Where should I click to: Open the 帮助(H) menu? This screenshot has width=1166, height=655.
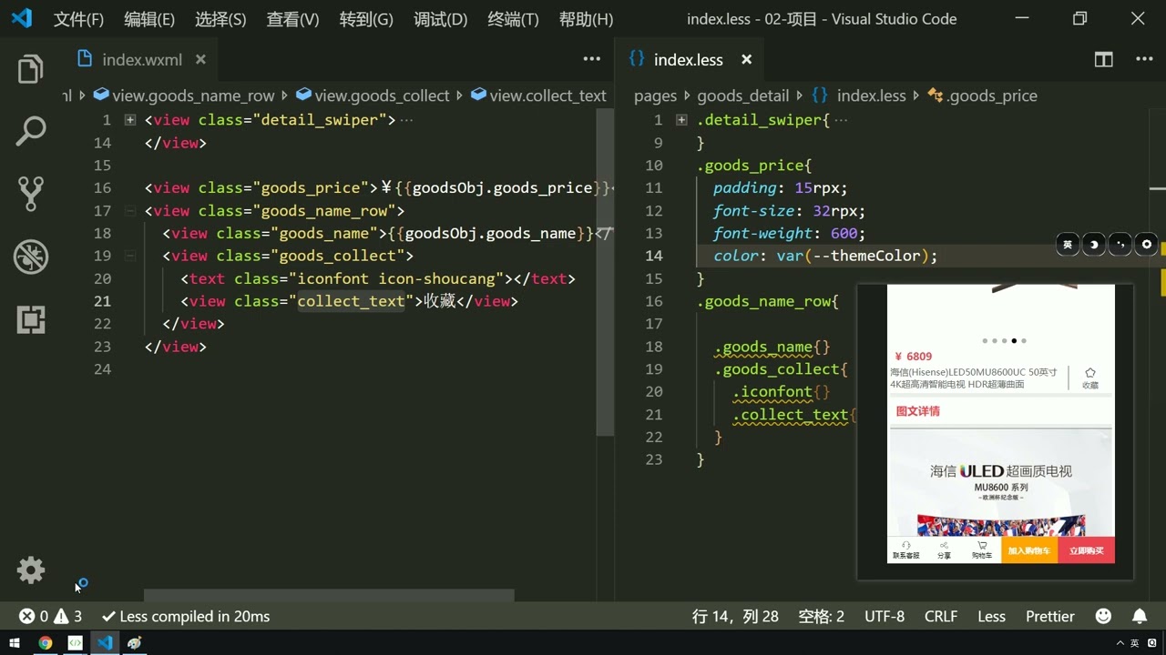pos(586,19)
